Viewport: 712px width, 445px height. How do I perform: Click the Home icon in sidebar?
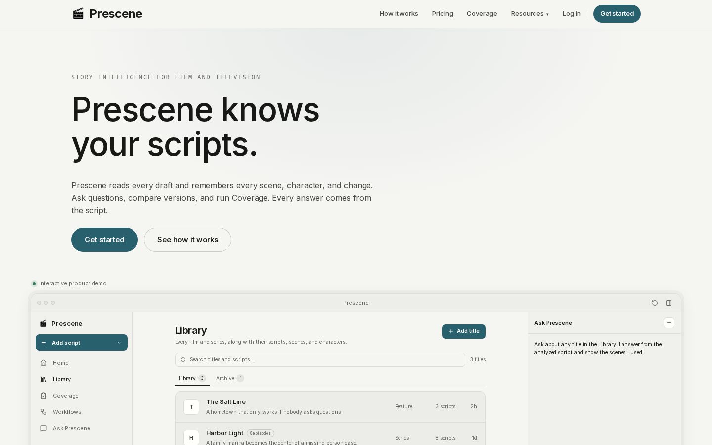[44, 363]
